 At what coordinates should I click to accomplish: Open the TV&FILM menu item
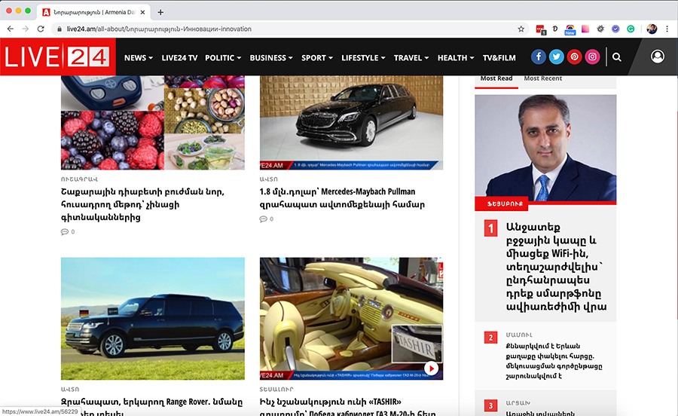coord(499,57)
